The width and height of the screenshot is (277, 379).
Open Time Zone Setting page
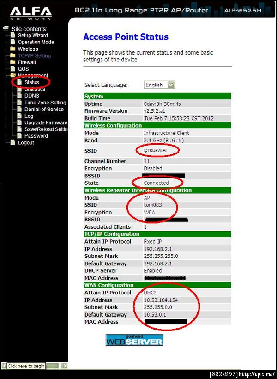(45, 103)
